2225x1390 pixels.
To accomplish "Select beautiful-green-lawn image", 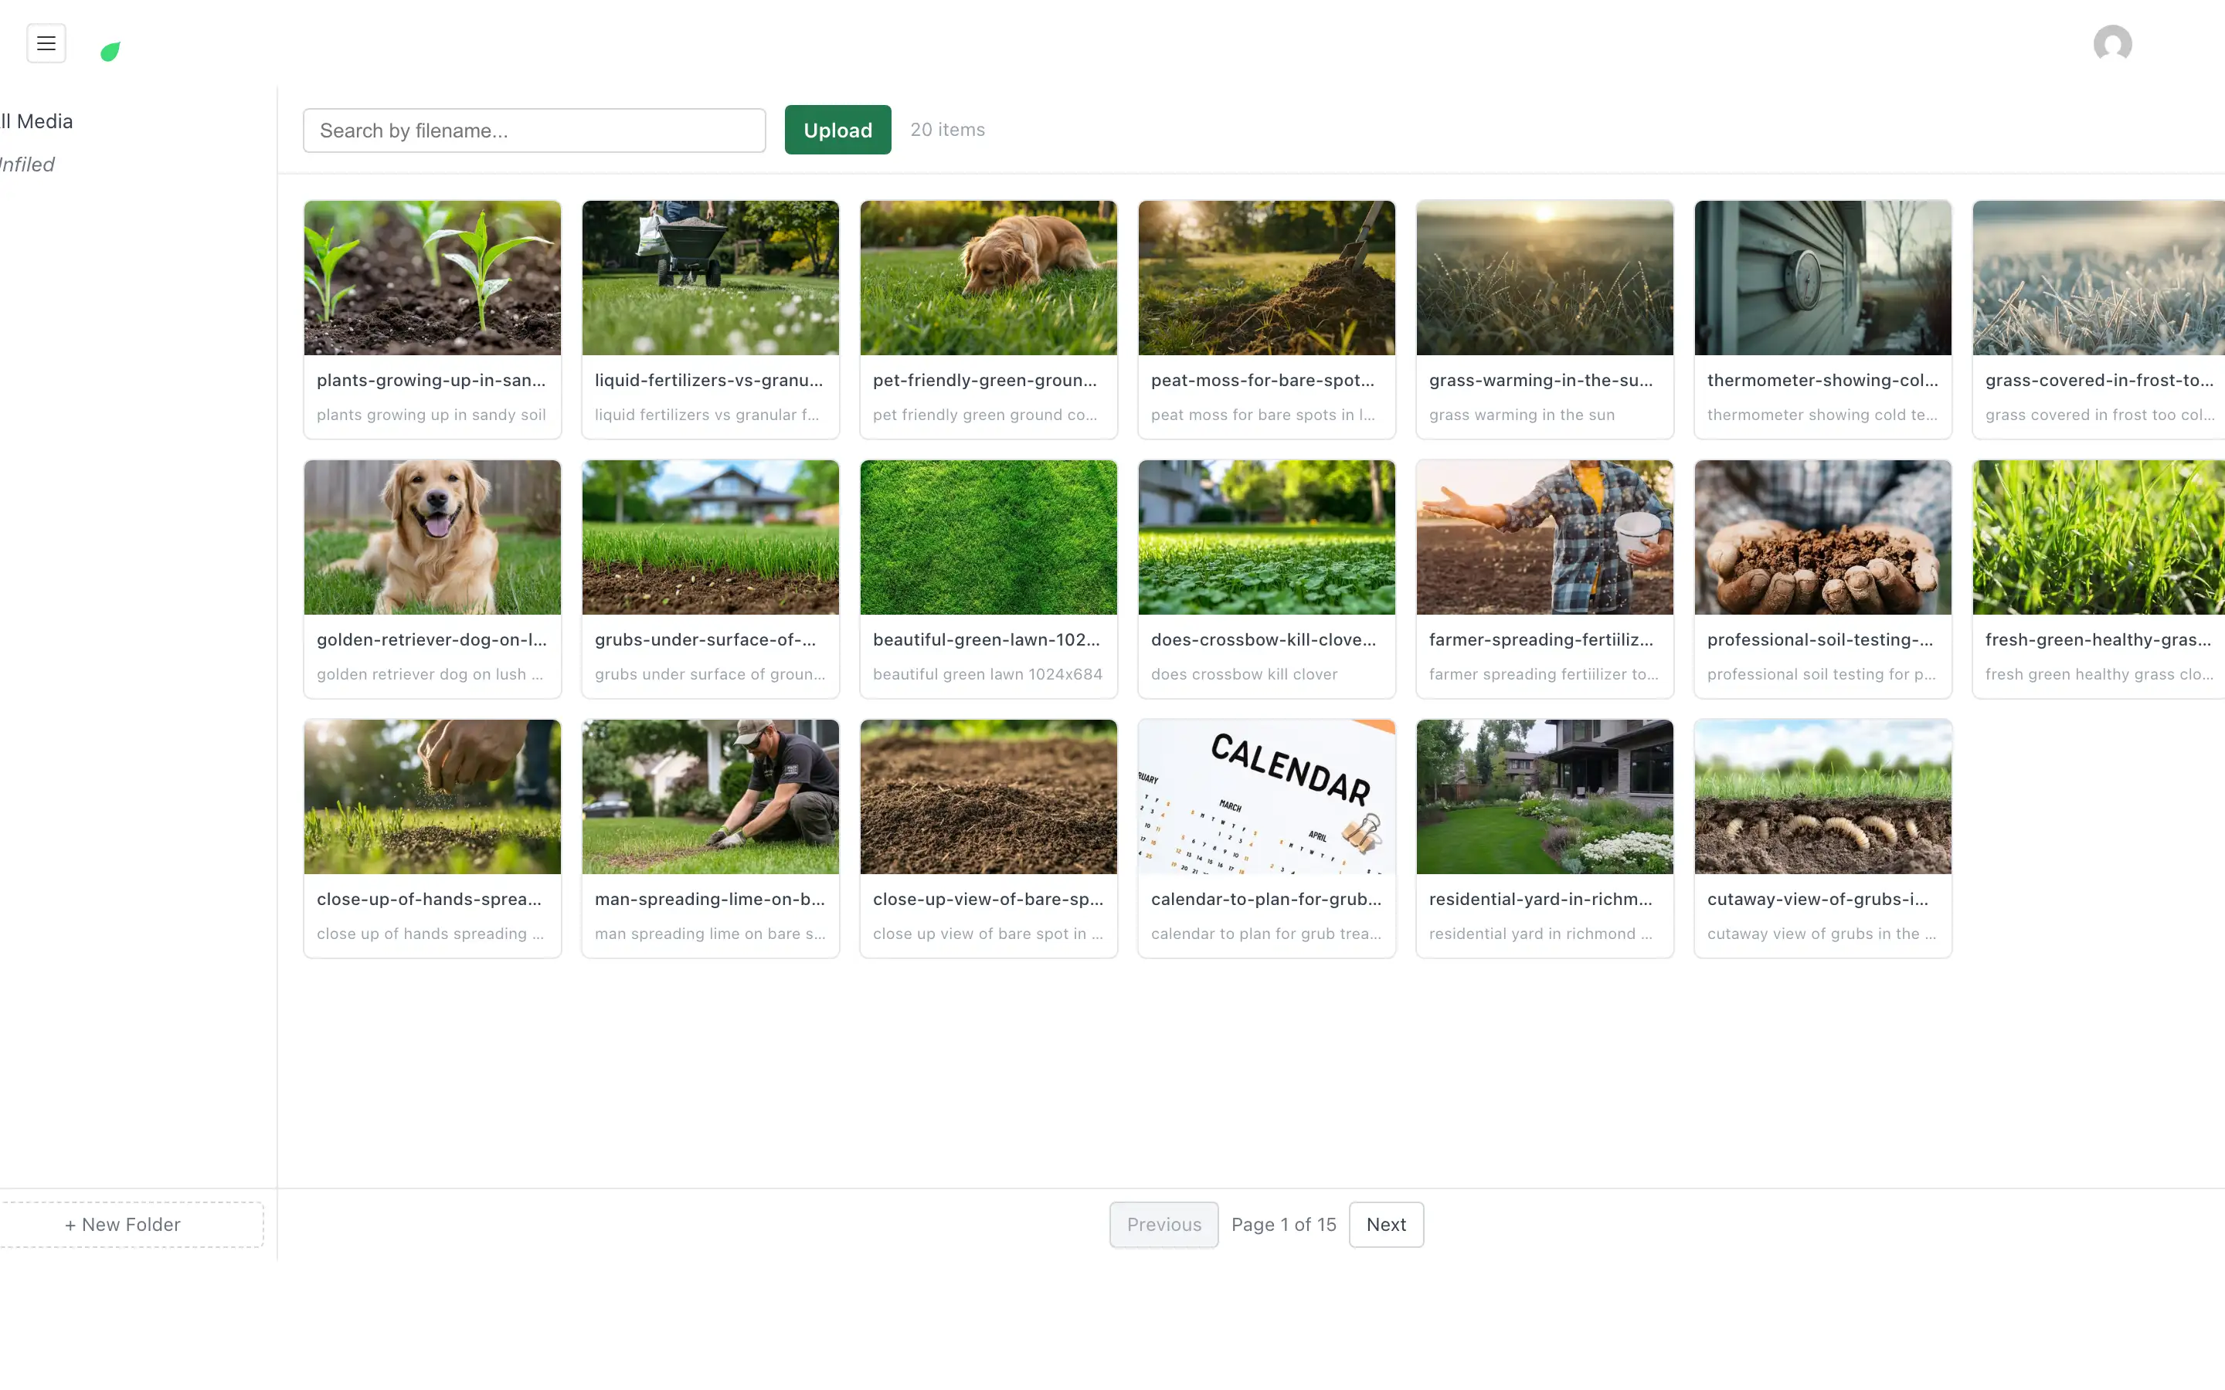I will [x=988, y=537].
